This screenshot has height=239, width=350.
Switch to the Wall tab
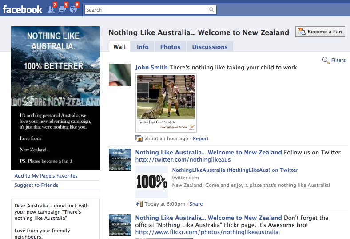119,47
